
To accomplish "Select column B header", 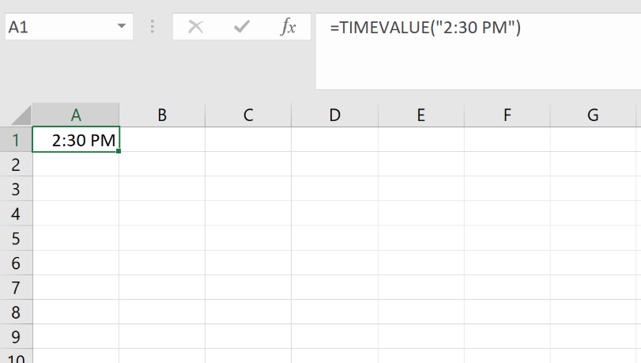I will tap(162, 115).
